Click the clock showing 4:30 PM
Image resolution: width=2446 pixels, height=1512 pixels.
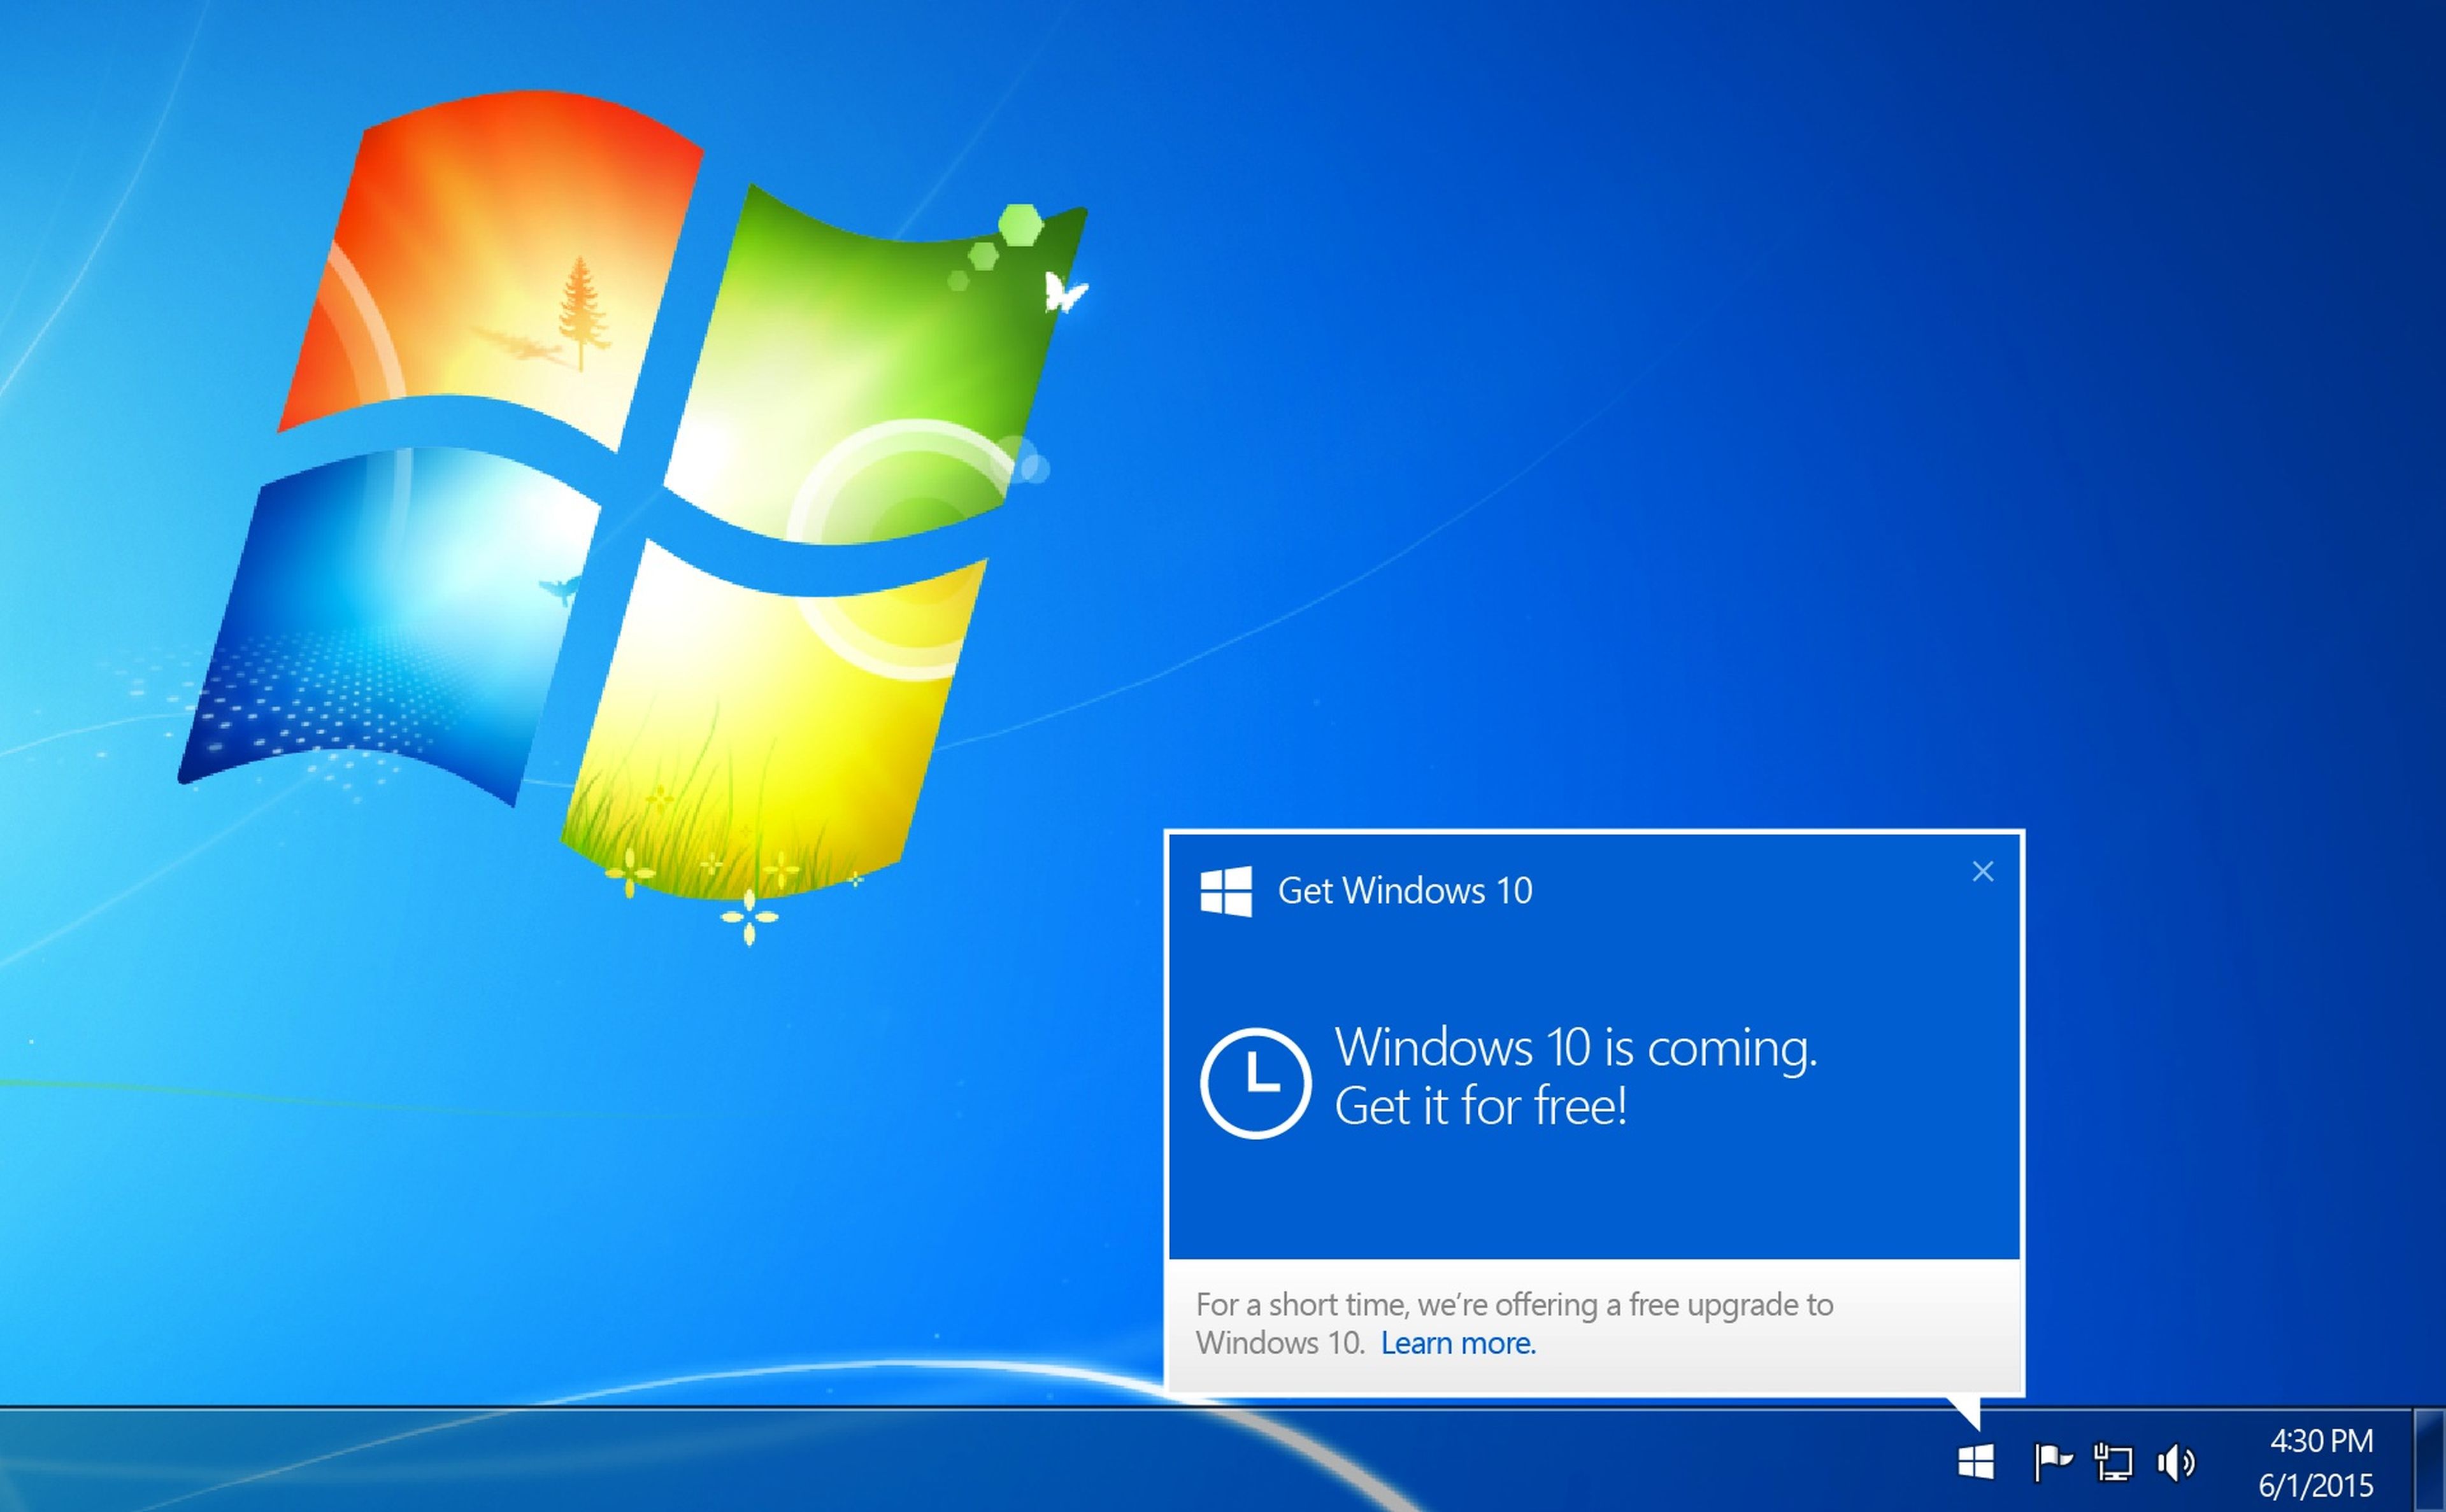[2321, 1440]
